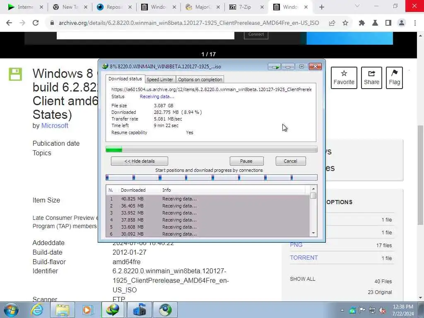The height and width of the screenshot is (318, 424).
Task: Open the PNG download option
Action: pos(296,245)
